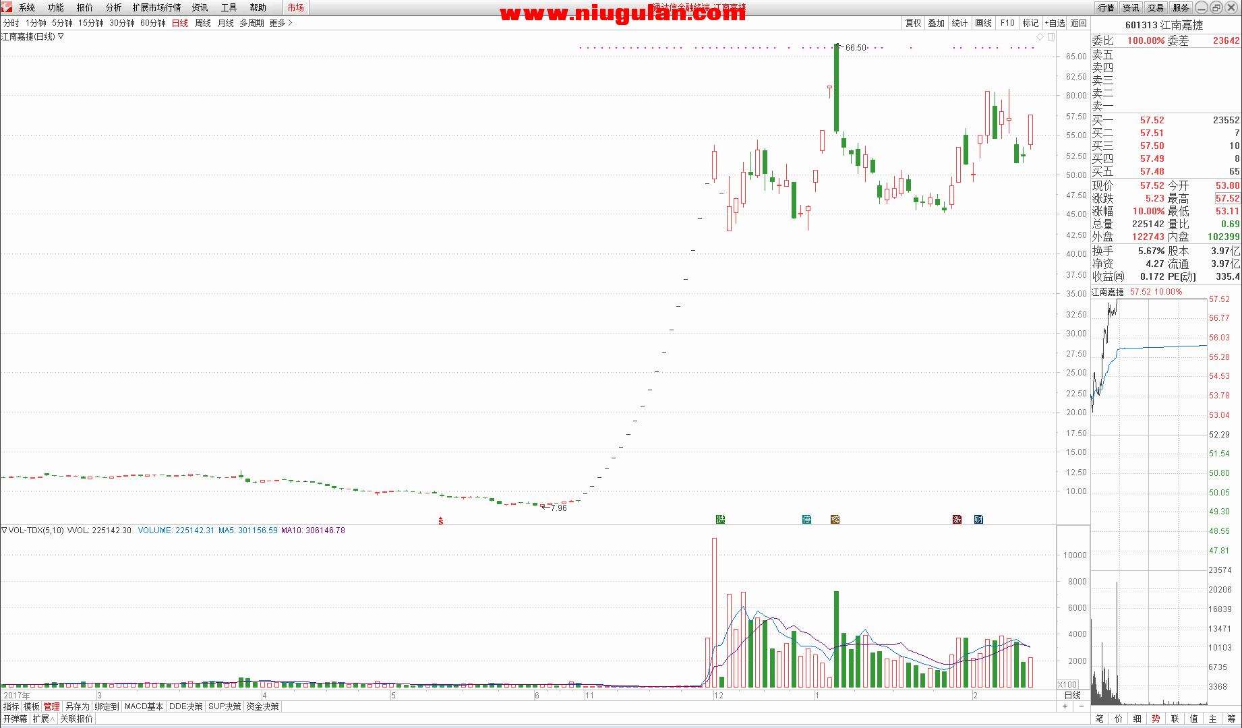
Task: Click the 返回 back button
Action: click(x=1079, y=23)
